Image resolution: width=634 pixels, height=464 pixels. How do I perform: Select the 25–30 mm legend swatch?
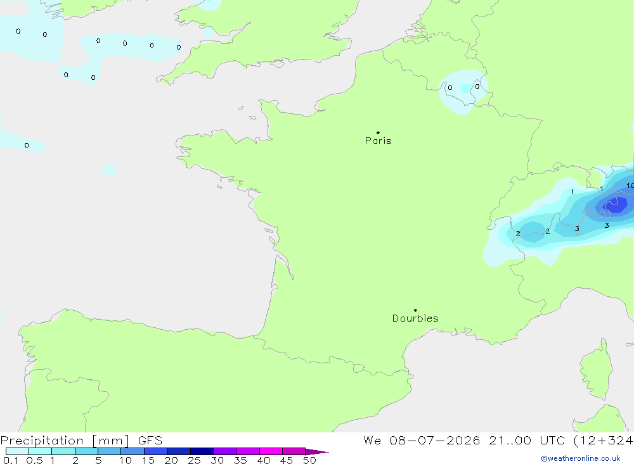click(202, 451)
